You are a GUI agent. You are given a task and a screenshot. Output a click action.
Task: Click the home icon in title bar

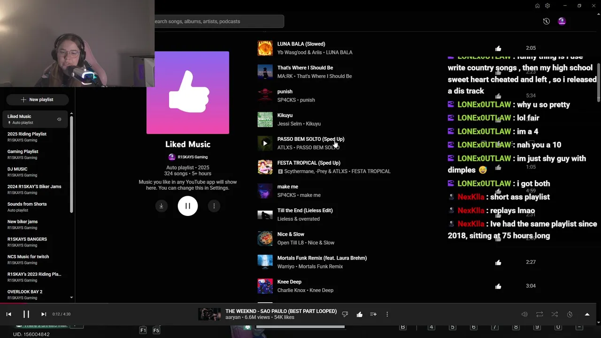(x=537, y=6)
